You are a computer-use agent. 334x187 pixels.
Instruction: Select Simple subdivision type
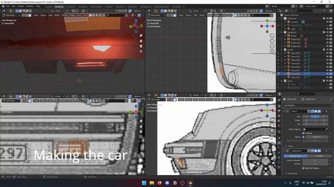click(x=319, y=156)
